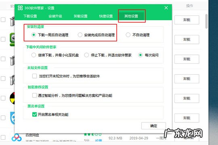Tick the 通过智能分析 checkbox
Screen dimensions: 218x145
click(x=34, y=95)
